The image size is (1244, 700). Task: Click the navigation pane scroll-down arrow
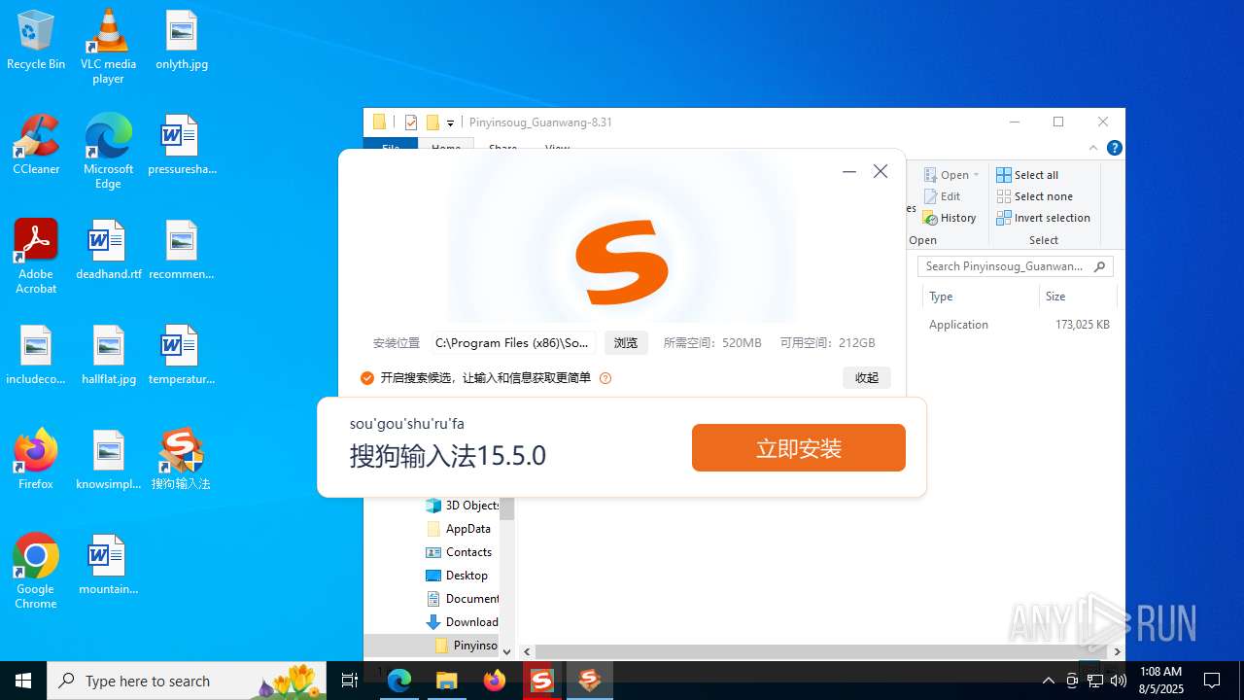[506, 652]
